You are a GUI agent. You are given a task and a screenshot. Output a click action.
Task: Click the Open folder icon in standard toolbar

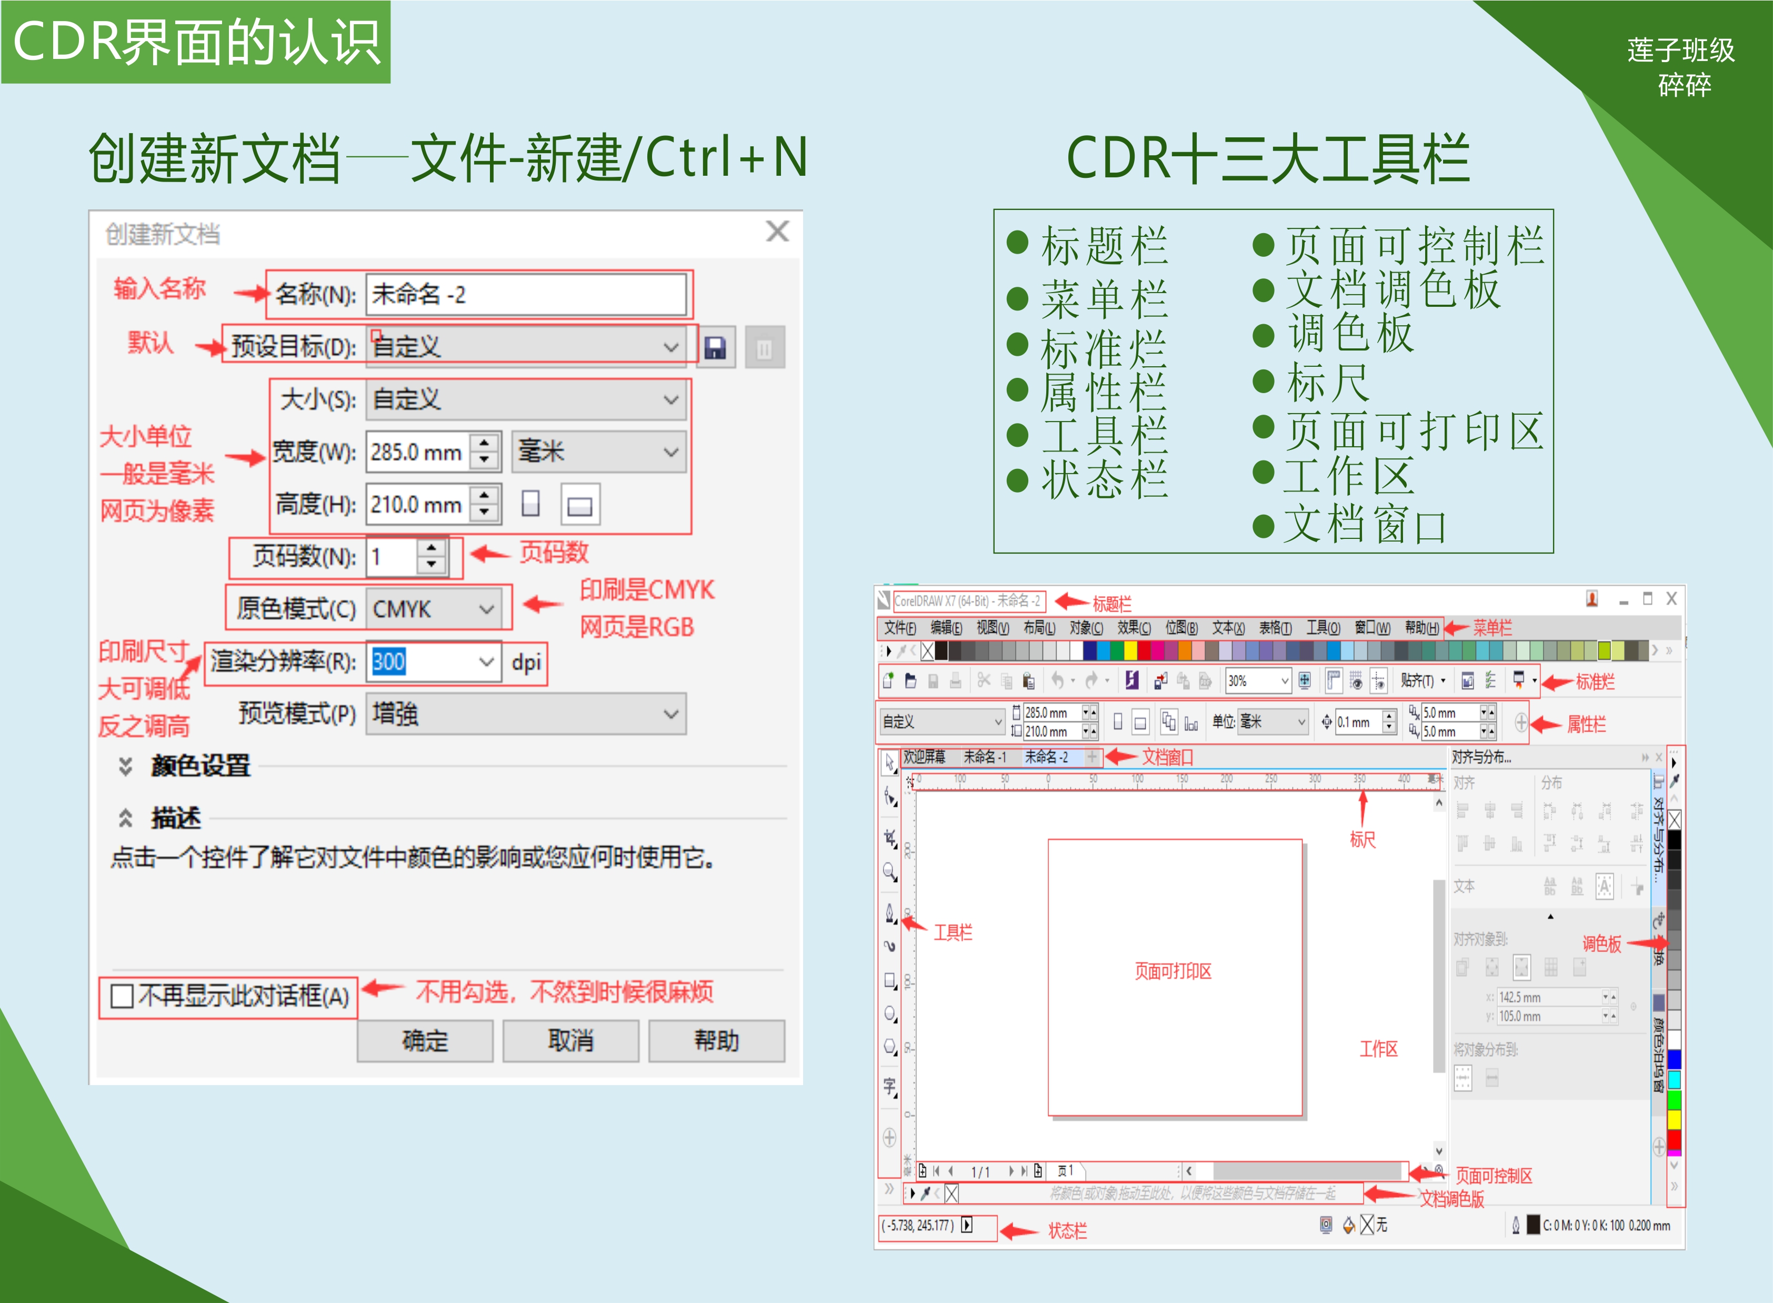(910, 680)
